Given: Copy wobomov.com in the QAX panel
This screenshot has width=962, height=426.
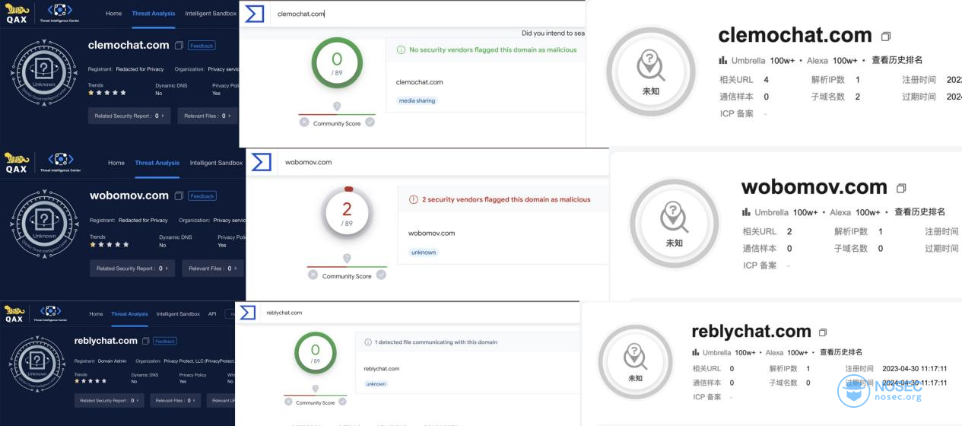Looking at the screenshot, I should [x=179, y=196].
